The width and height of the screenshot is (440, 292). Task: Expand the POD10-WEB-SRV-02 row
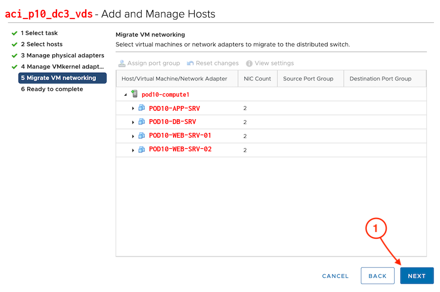coord(133,150)
